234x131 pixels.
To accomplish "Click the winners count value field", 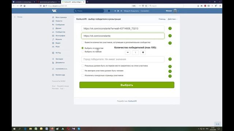I will tap(135, 52).
